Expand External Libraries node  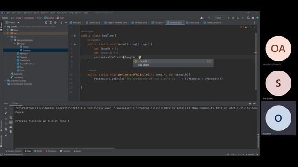(x=5, y=81)
